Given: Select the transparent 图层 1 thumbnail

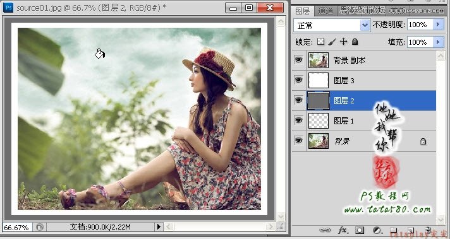Looking at the screenshot, I should [319, 120].
